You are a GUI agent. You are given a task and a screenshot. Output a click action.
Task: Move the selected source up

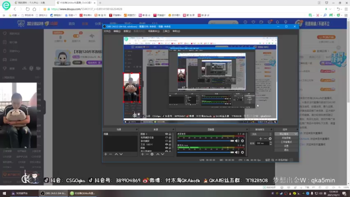[x=157, y=154]
